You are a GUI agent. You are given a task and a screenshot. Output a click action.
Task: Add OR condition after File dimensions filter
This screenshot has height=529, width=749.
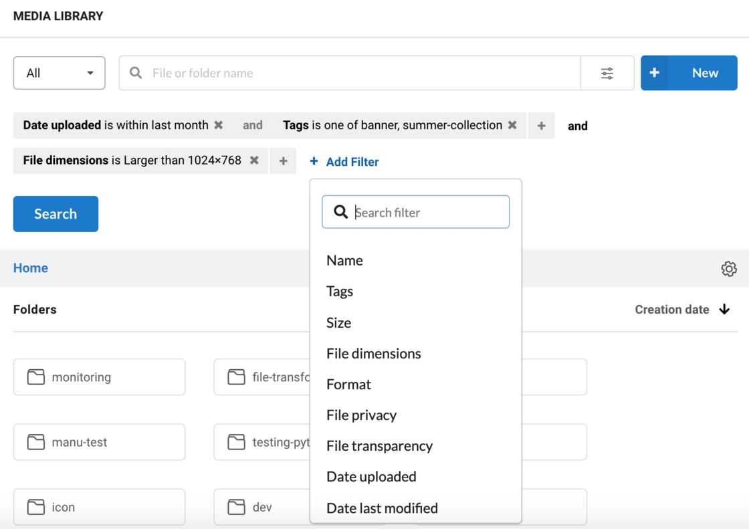tap(284, 161)
